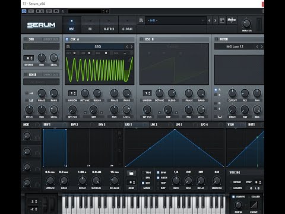Toggle LFO BPM sync checkbox
Viewport: 285px width, 214px height.
click(x=158, y=172)
